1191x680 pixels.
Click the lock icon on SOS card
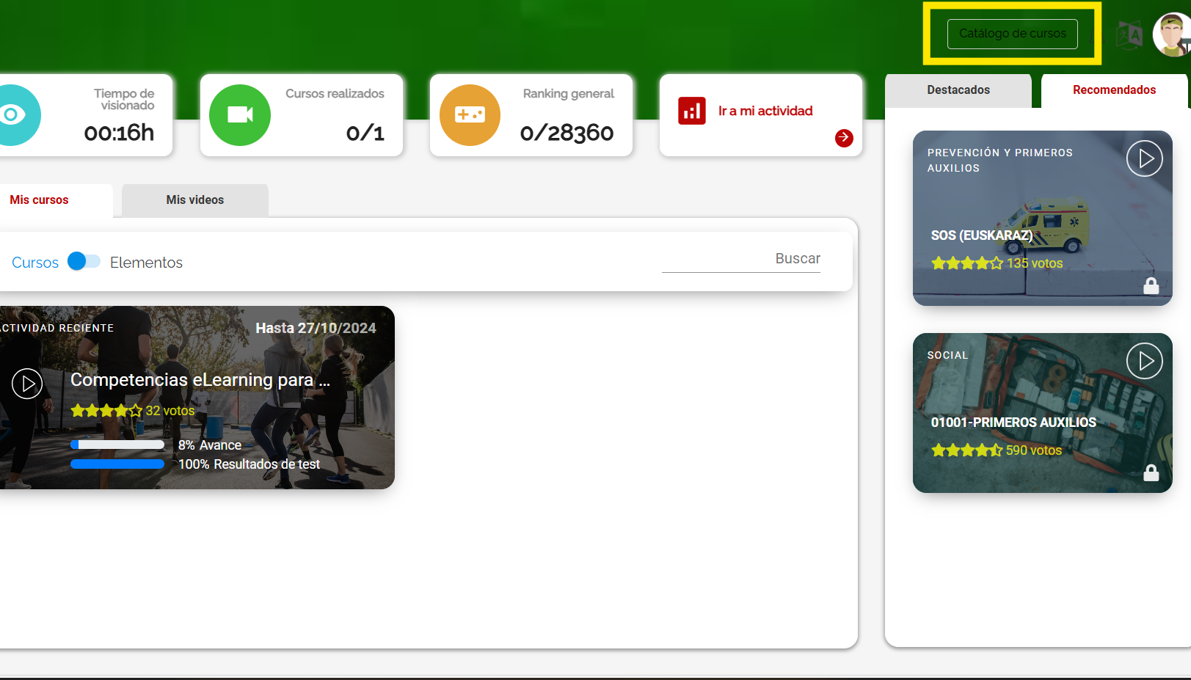click(1151, 286)
